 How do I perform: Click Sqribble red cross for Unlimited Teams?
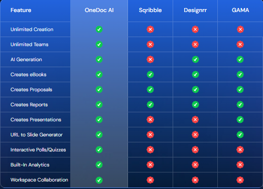tap(150, 45)
